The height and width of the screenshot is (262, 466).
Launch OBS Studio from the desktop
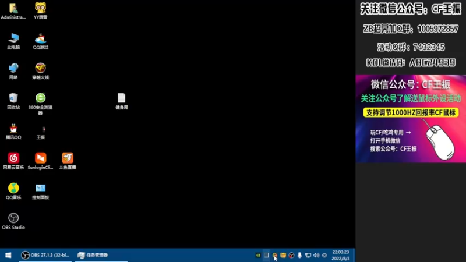pyautogui.click(x=13, y=221)
